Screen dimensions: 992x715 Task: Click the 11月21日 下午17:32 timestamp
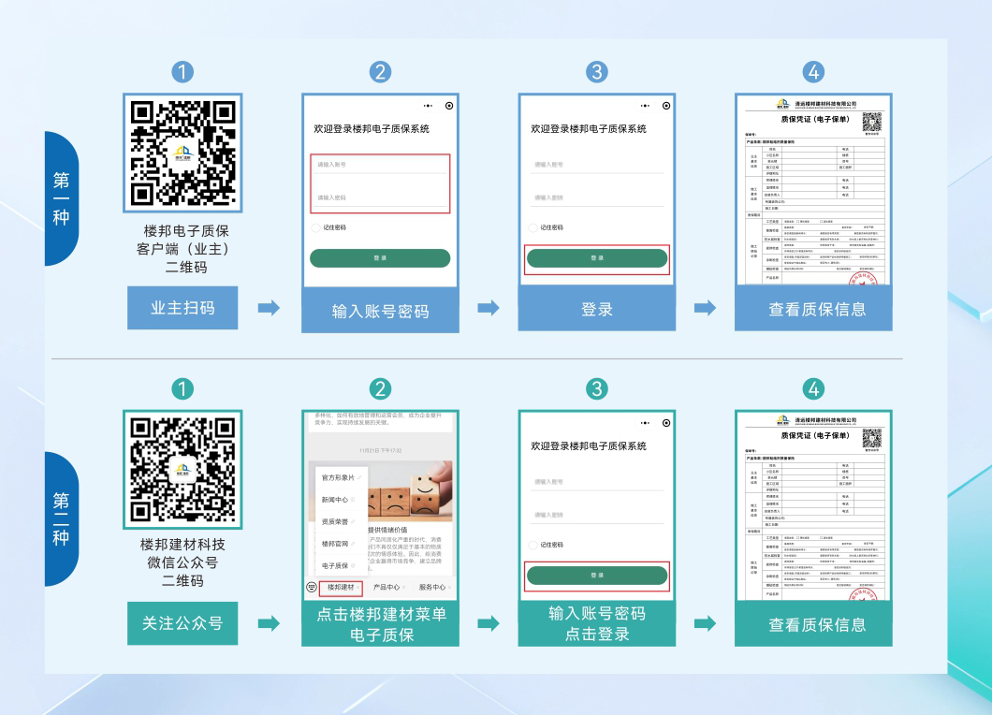pyautogui.click(x=380, y=450)
